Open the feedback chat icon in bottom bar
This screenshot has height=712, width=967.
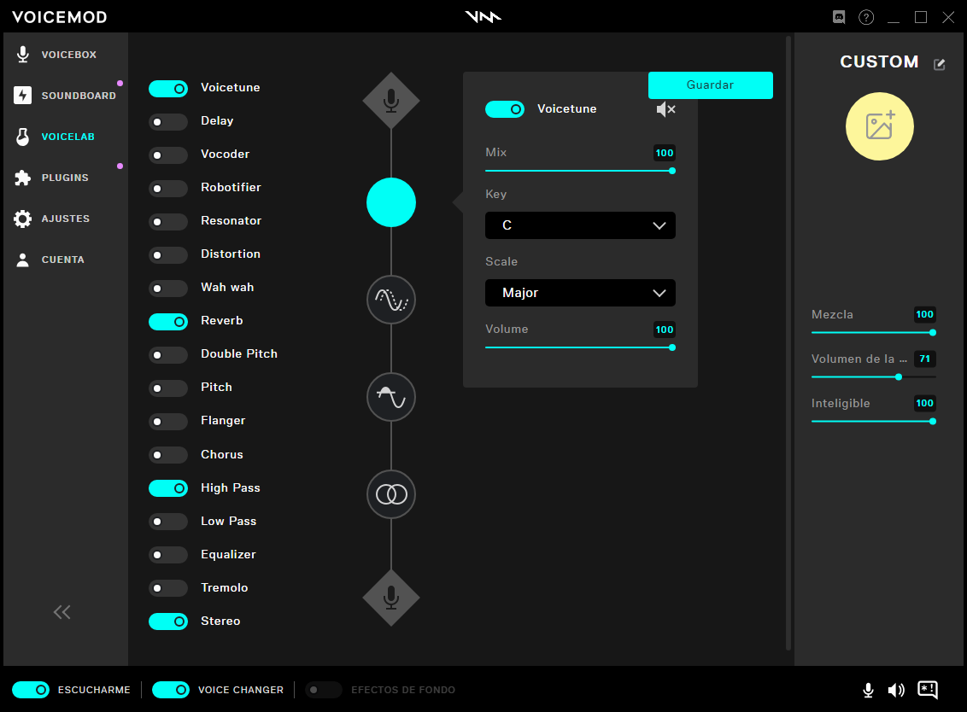(x=928, y=690)
